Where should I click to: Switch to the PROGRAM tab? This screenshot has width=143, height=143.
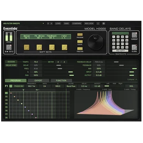(16, 80)
